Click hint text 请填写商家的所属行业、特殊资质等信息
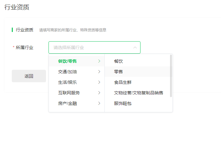 pos(73,30)
